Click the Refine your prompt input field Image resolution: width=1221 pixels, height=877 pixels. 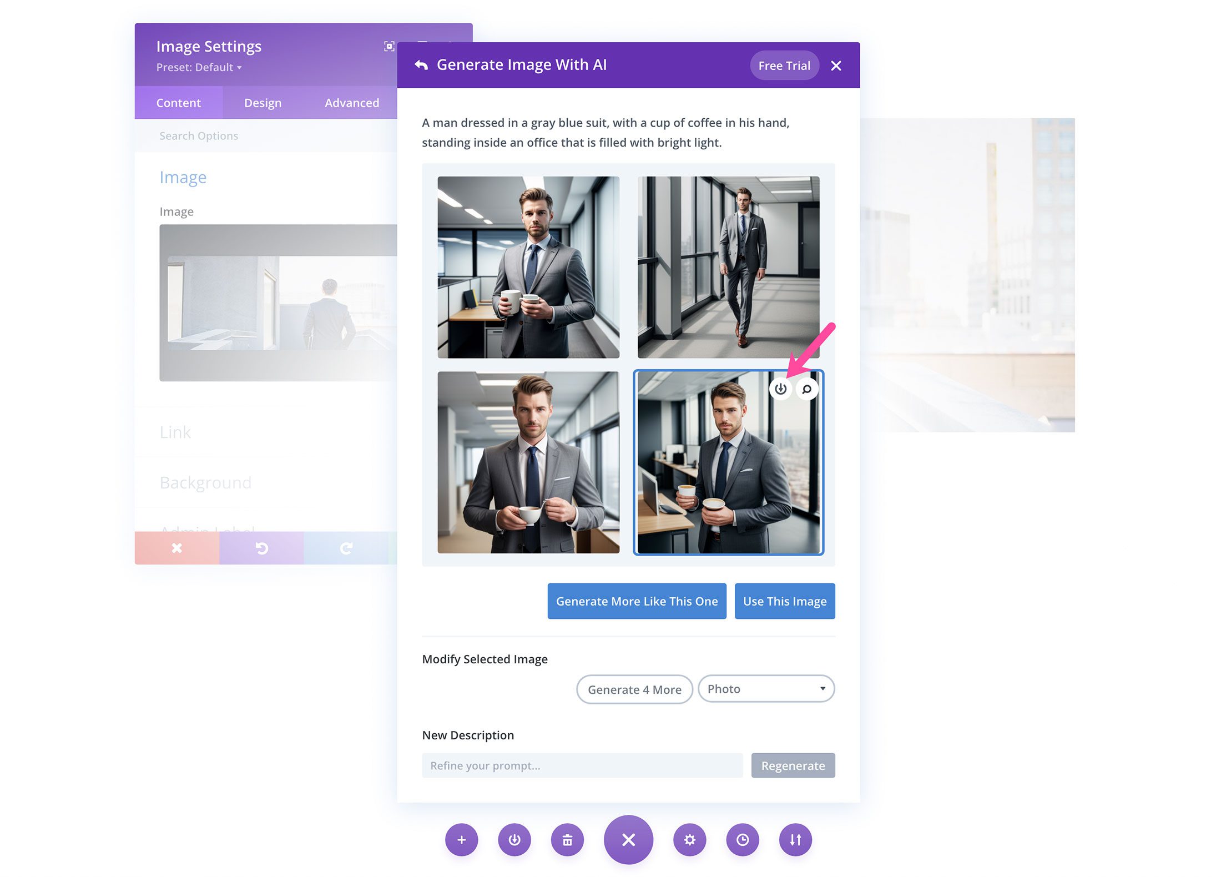(583, 765)
